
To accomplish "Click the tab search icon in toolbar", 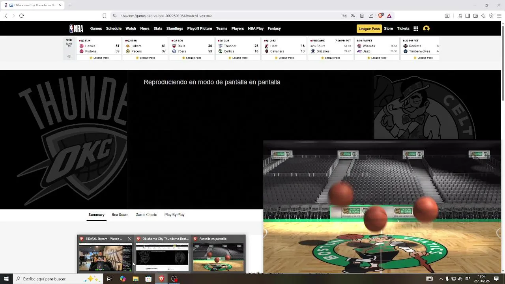I will tap(447, 16).
